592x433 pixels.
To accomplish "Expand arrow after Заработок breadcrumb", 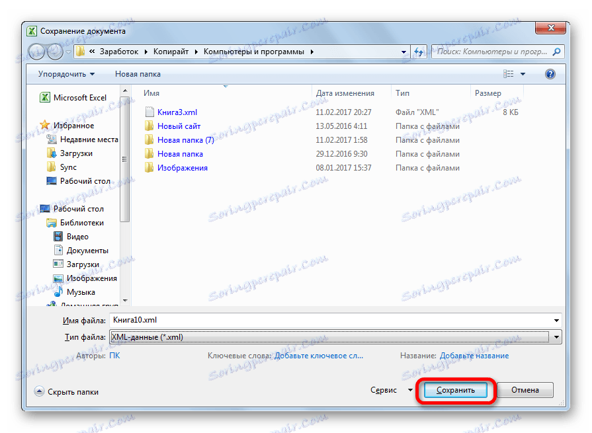I will (x=146, y=52).
